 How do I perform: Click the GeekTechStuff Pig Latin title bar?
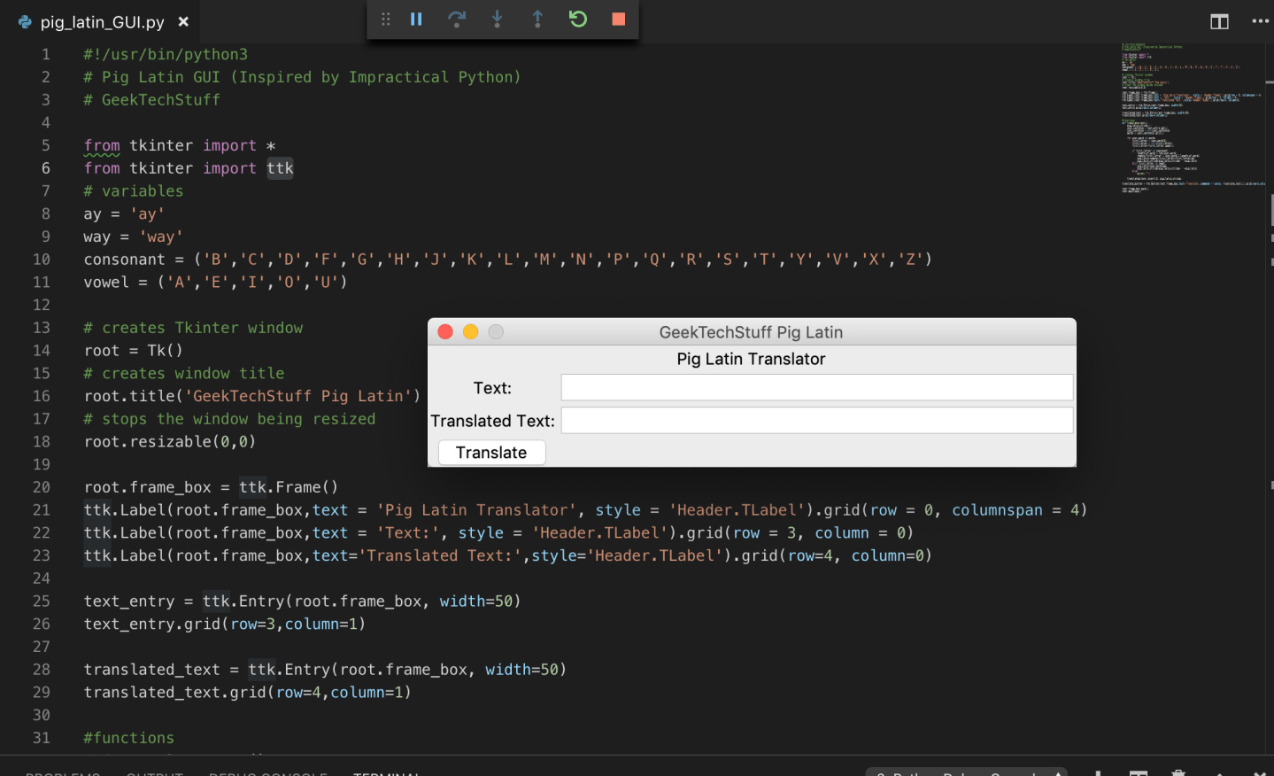point(751,332)
